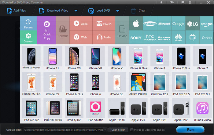Browse output folder with ellipsis button

pos(105,130)
